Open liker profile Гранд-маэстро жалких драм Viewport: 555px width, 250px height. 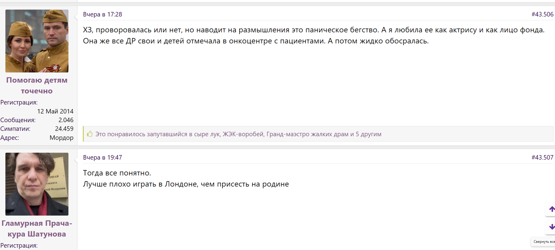click(x=307, y=134)
